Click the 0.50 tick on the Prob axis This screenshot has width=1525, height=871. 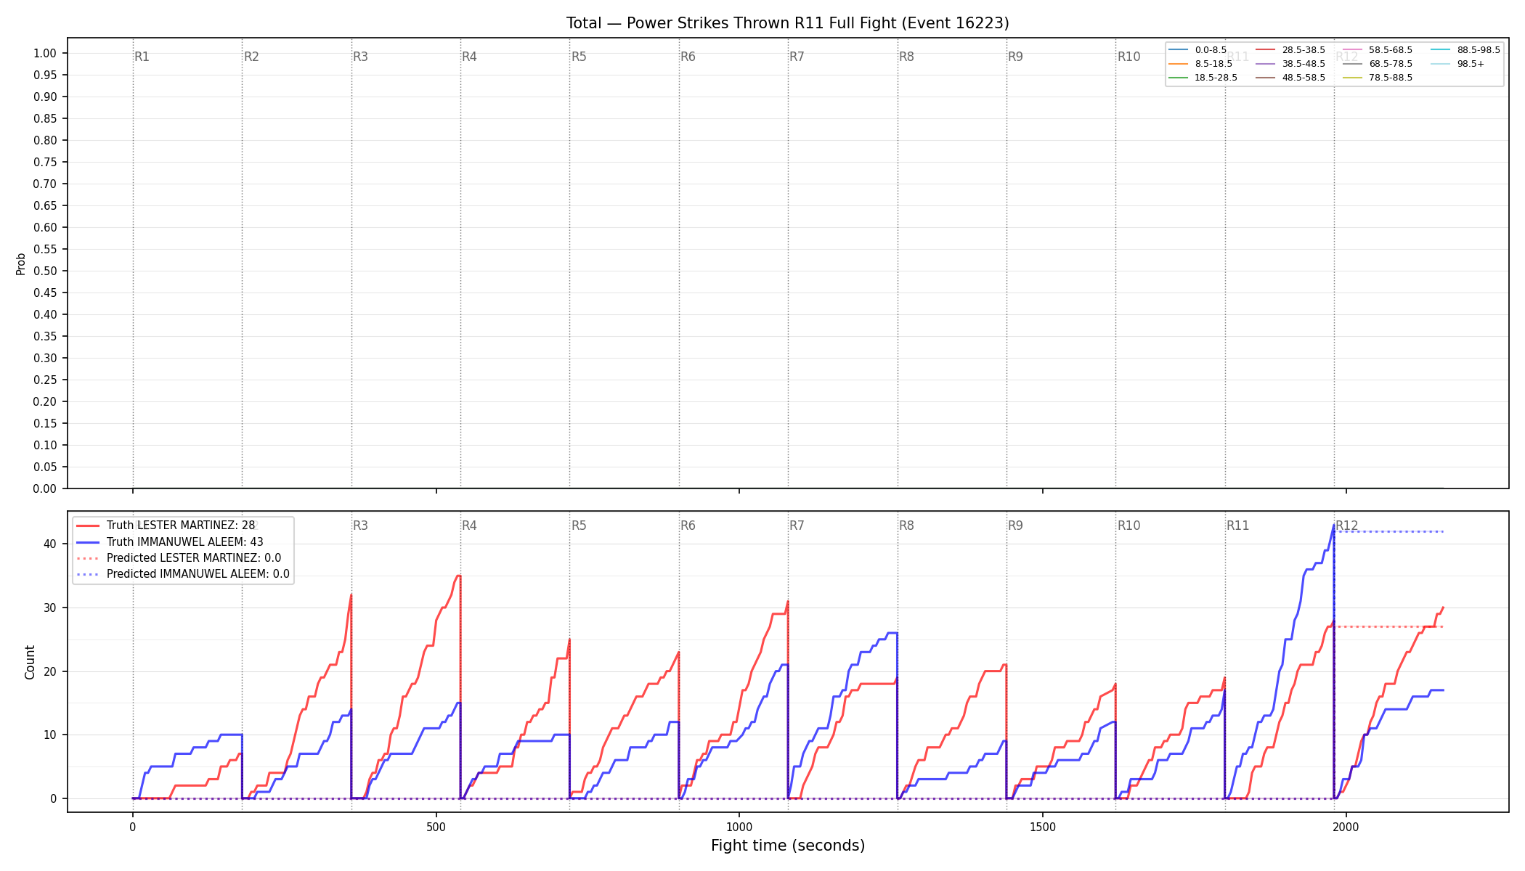(45, 271)
